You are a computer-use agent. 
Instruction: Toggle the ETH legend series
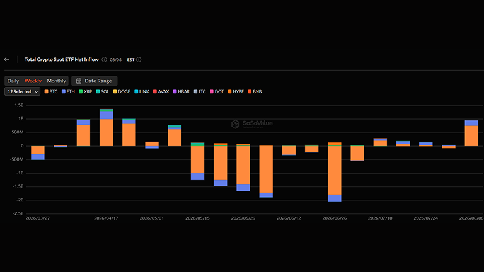coord(68,91)
